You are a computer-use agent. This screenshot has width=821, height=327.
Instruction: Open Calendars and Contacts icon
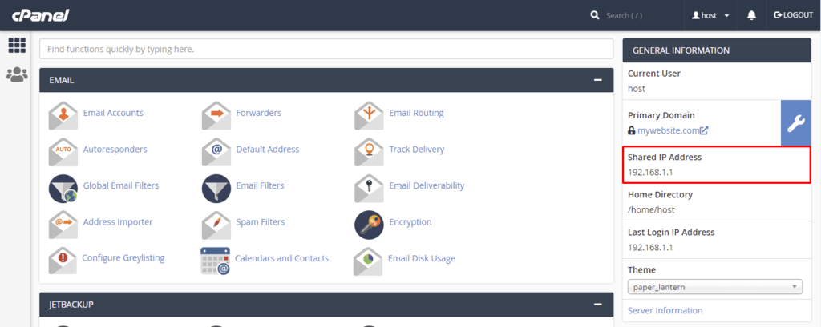pos(215,260)
